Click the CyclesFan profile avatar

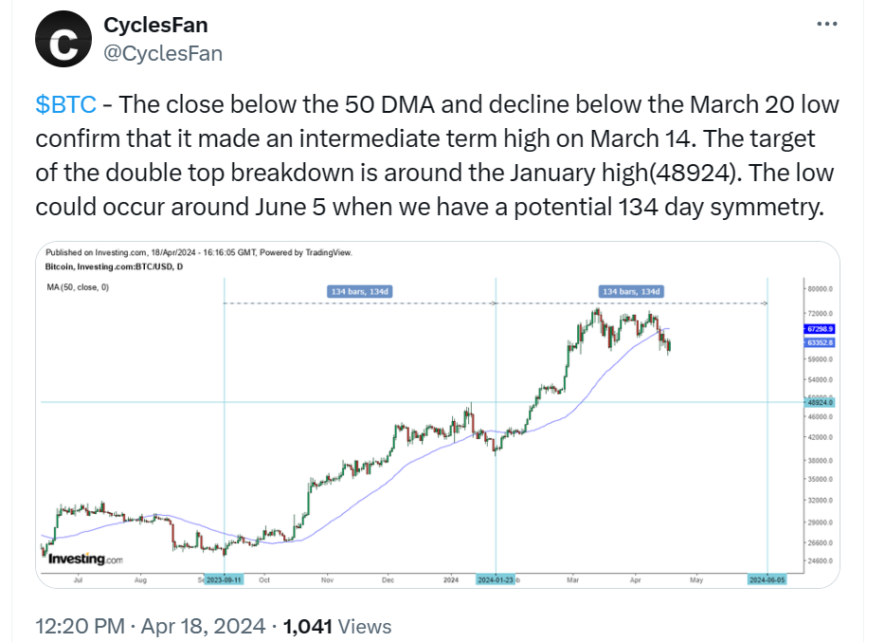tap(63, 39)
